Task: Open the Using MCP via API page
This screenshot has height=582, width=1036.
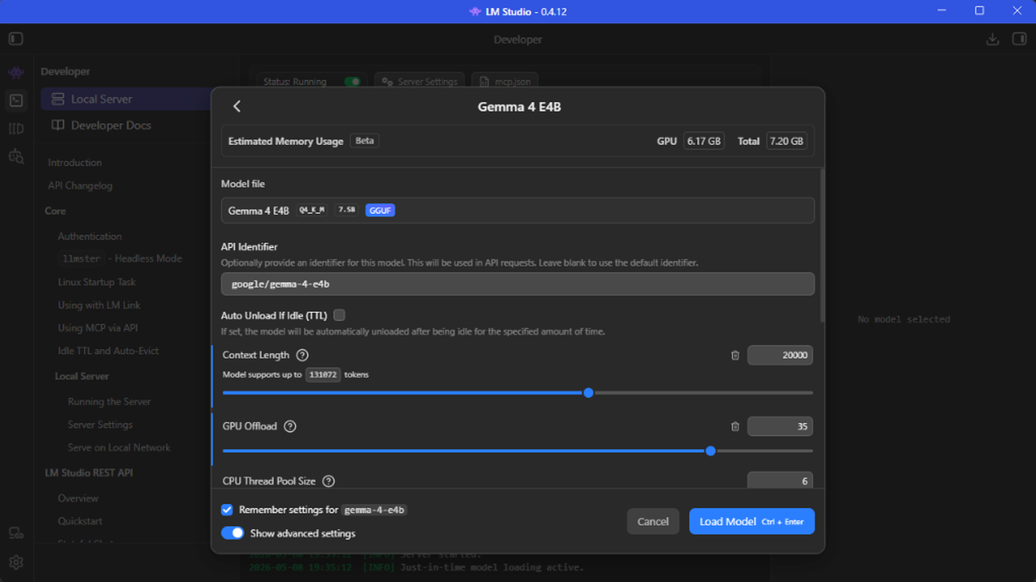Action: pos(97,328)
